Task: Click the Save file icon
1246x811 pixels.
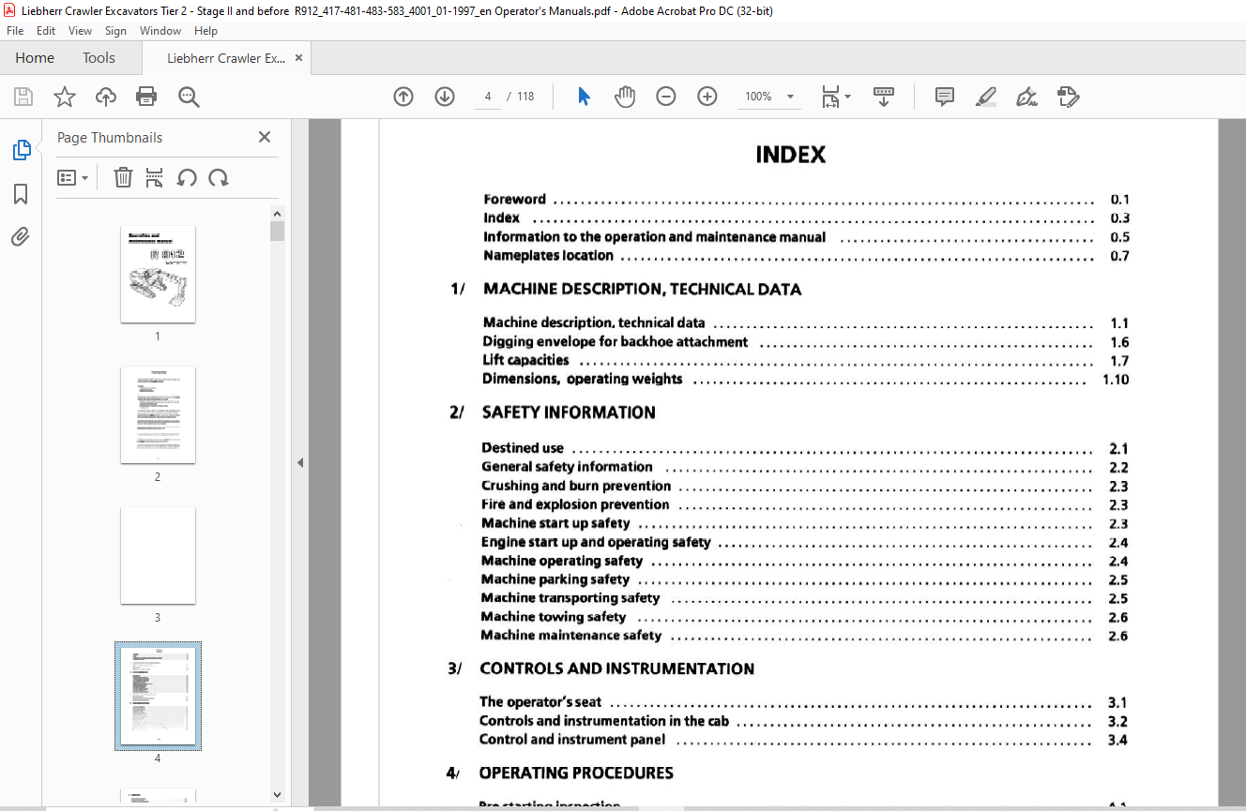Action: coord(23,97)
